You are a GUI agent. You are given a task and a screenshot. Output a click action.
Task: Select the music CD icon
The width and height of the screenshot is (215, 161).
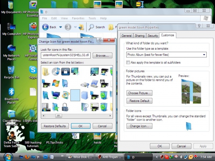tap(56, 71)
